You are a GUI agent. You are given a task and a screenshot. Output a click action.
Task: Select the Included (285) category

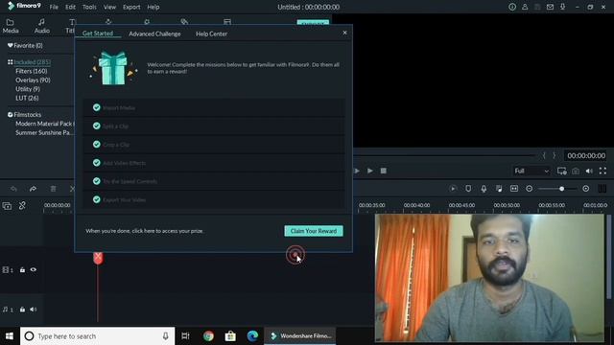[x=29, y=61]
